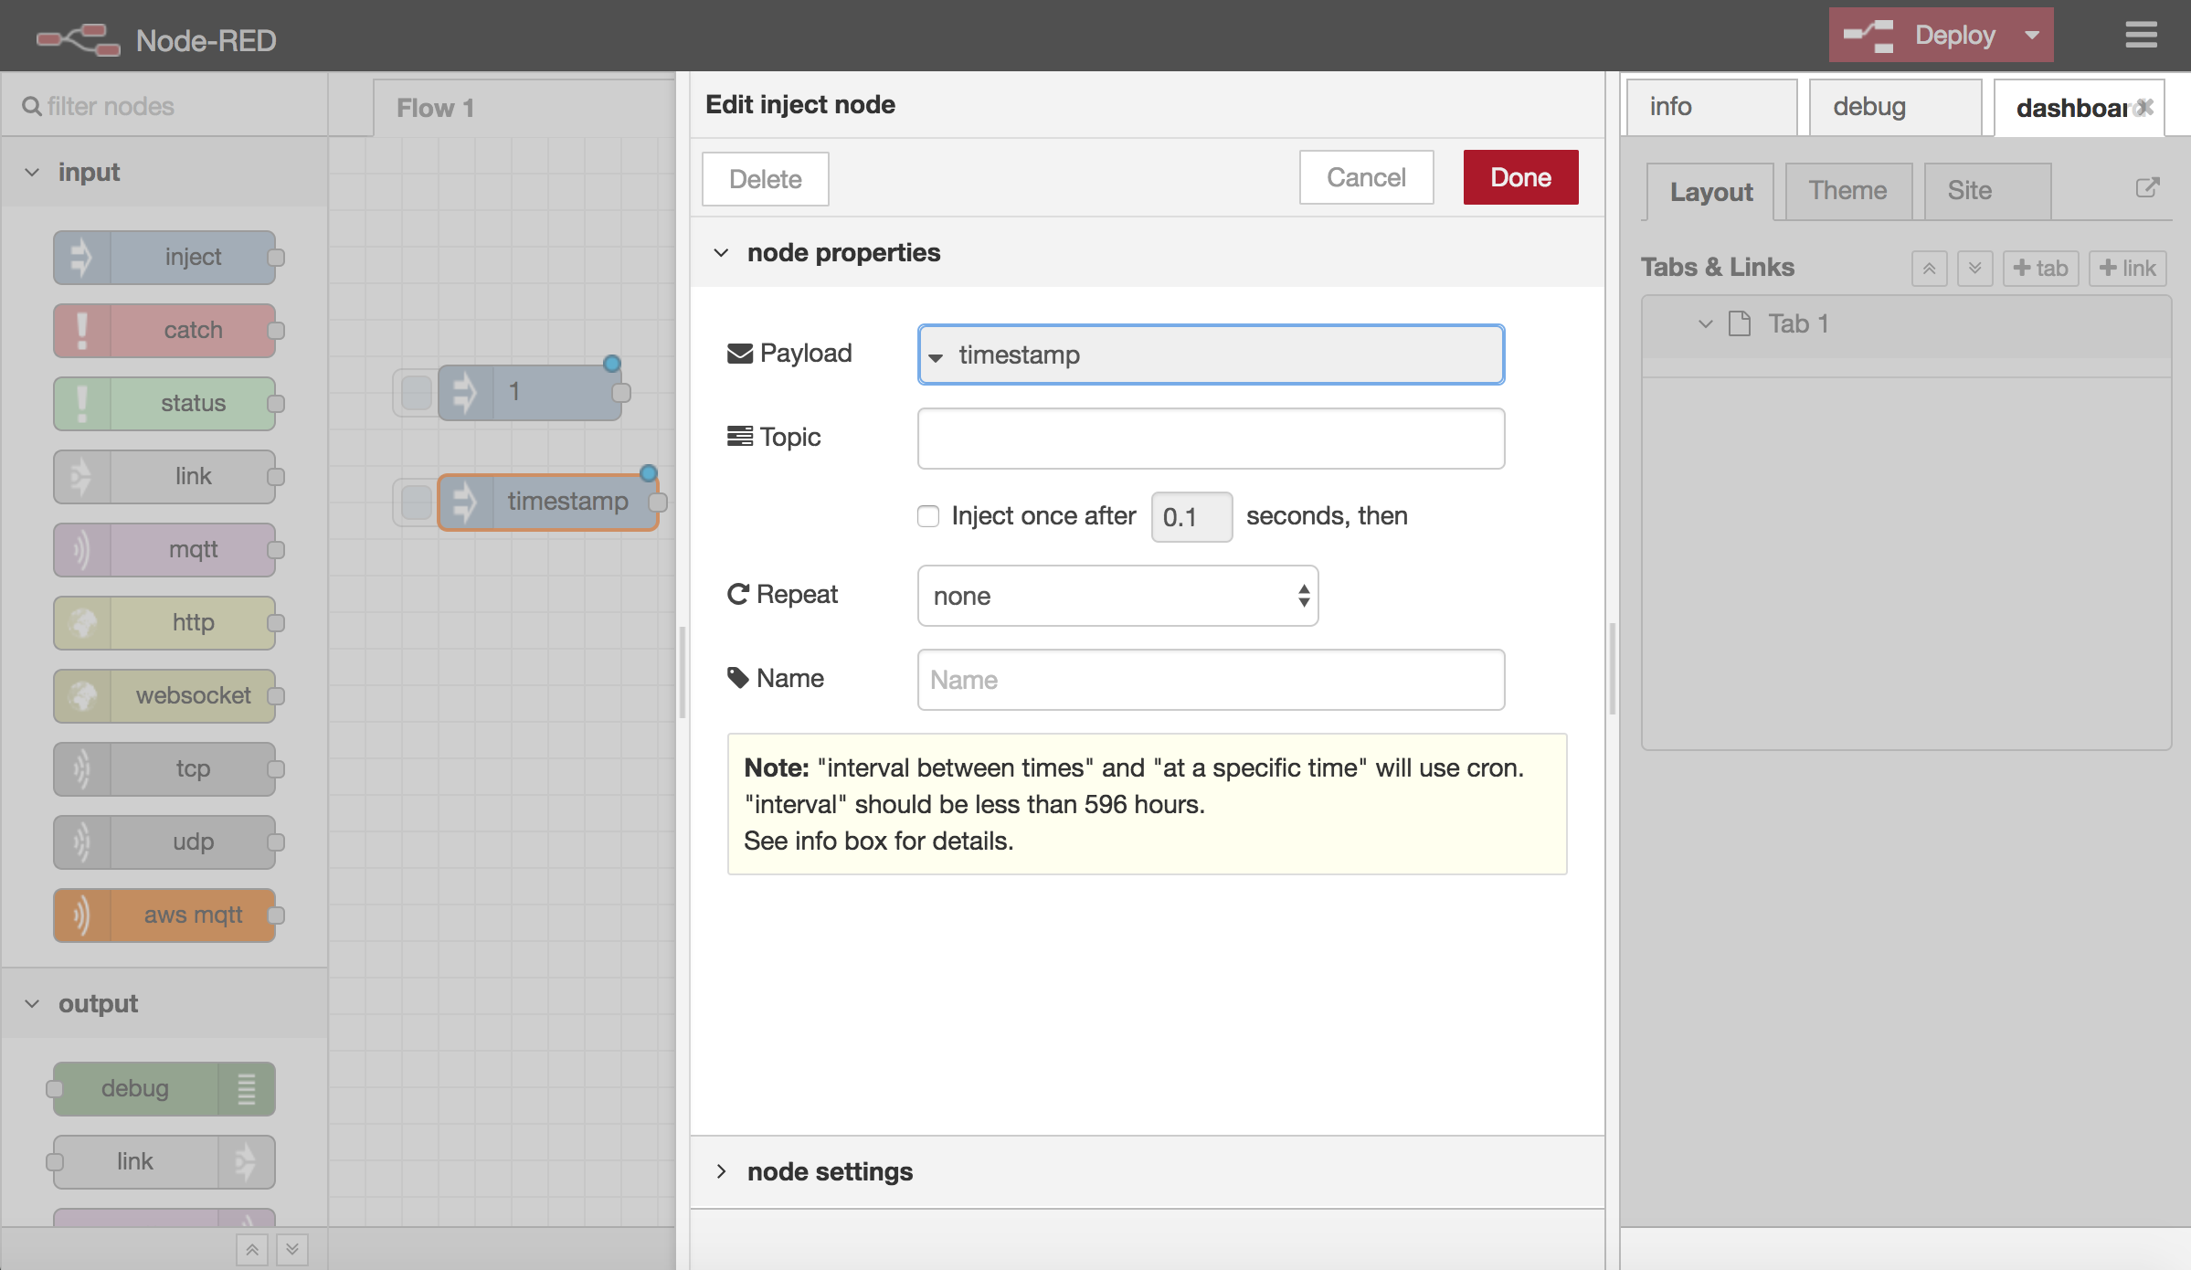
Task: Enable the Inject once after checkbox
Action: click(x=928, y=516)
